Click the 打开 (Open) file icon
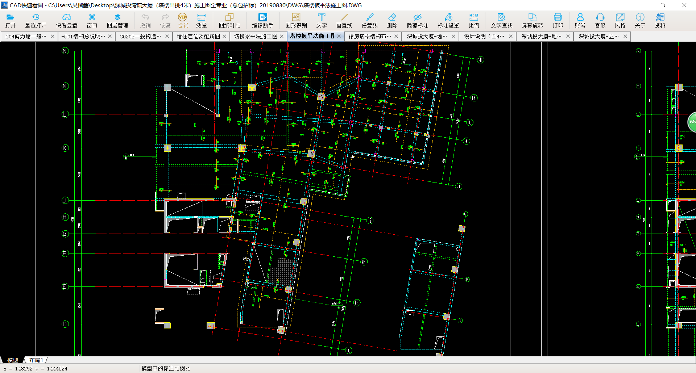The image size is (696, 373). coord(11,21)
